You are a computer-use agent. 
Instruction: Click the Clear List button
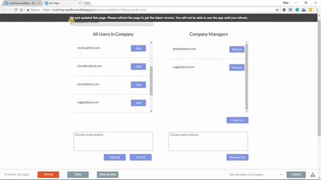click(x=237, y=120)
